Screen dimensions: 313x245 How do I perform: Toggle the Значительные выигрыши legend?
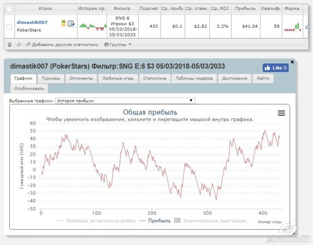[210, 221]
